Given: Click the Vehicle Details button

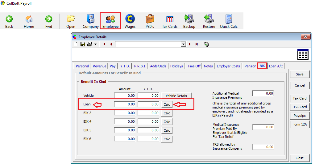Looking at the screenshot, I should tap(176, 96).
